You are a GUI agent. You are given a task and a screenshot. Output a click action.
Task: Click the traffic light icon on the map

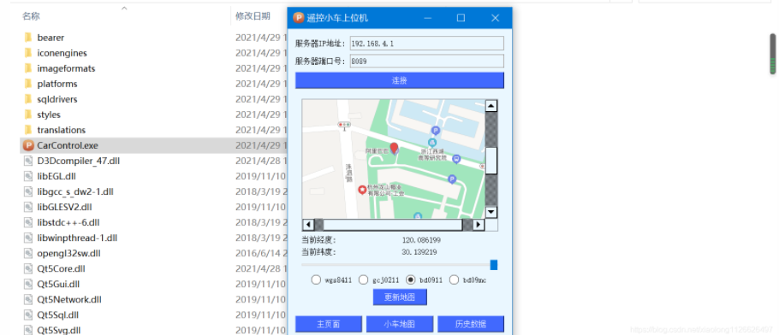[x=344, y=126]
